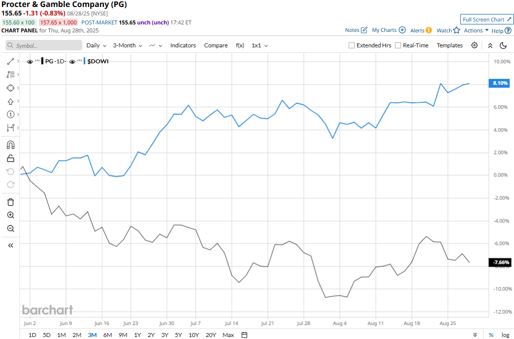Choose the arrow marker tool
The height and width of the screenshot is (339, 514).
click(x=10, y=101)
